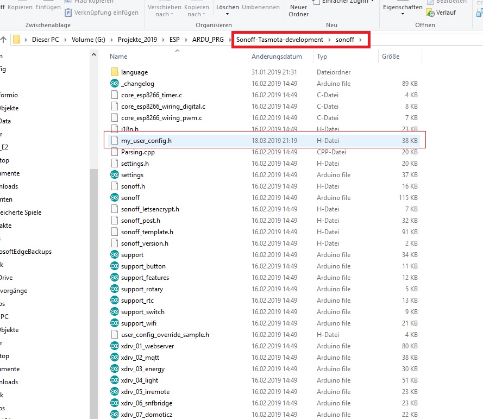Image resolution: width=483 pixels, height=419 pixels.
Task: Click the _changelog Arduino file icon
Action: pos(115,84)
